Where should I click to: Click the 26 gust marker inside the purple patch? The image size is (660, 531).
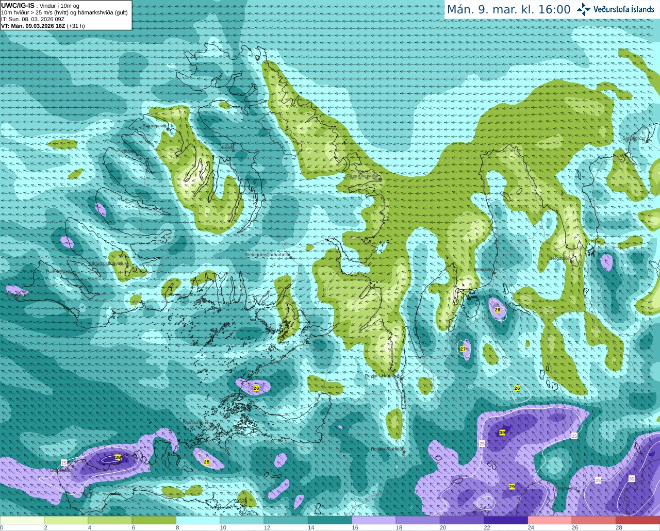[x=256, y=388]
